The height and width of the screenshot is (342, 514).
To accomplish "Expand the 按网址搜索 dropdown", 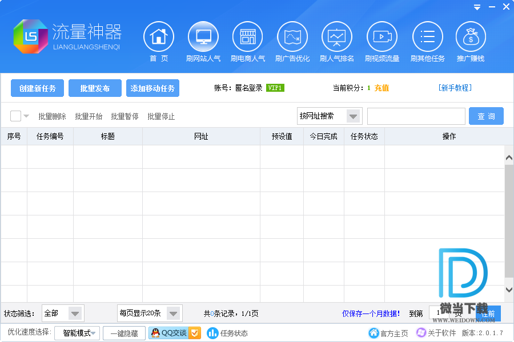I will [x=354, y=116].
